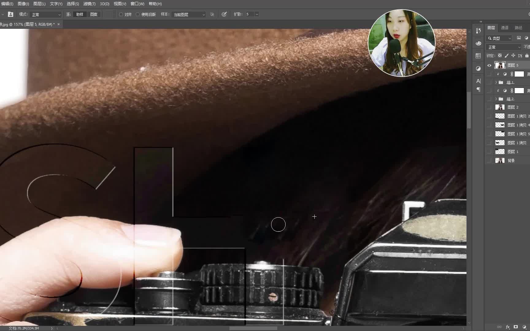This screenshot has width=530, height=331.
Task: Expand the 组 1 group chevron
Action: pos(496,82)
